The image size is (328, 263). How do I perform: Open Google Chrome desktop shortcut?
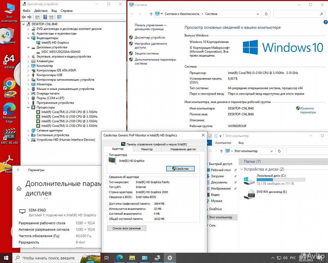click(9, 87)
